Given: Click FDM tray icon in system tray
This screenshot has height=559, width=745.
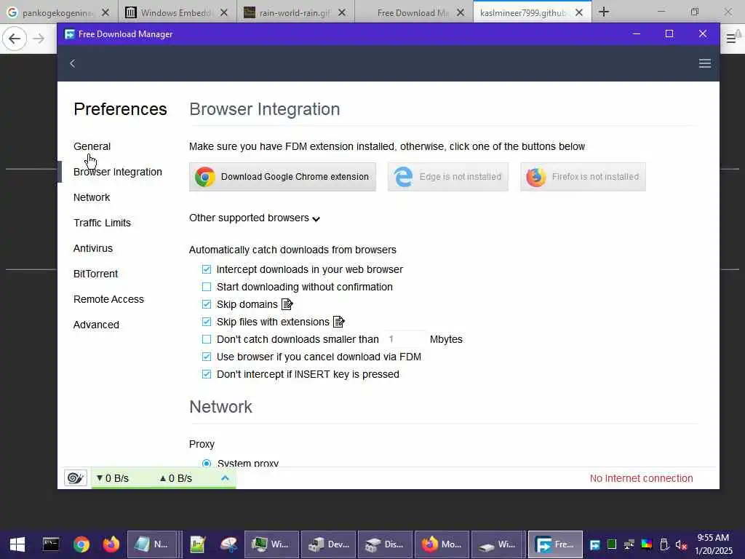Looking at the screenshot, I should pos(594,544).
